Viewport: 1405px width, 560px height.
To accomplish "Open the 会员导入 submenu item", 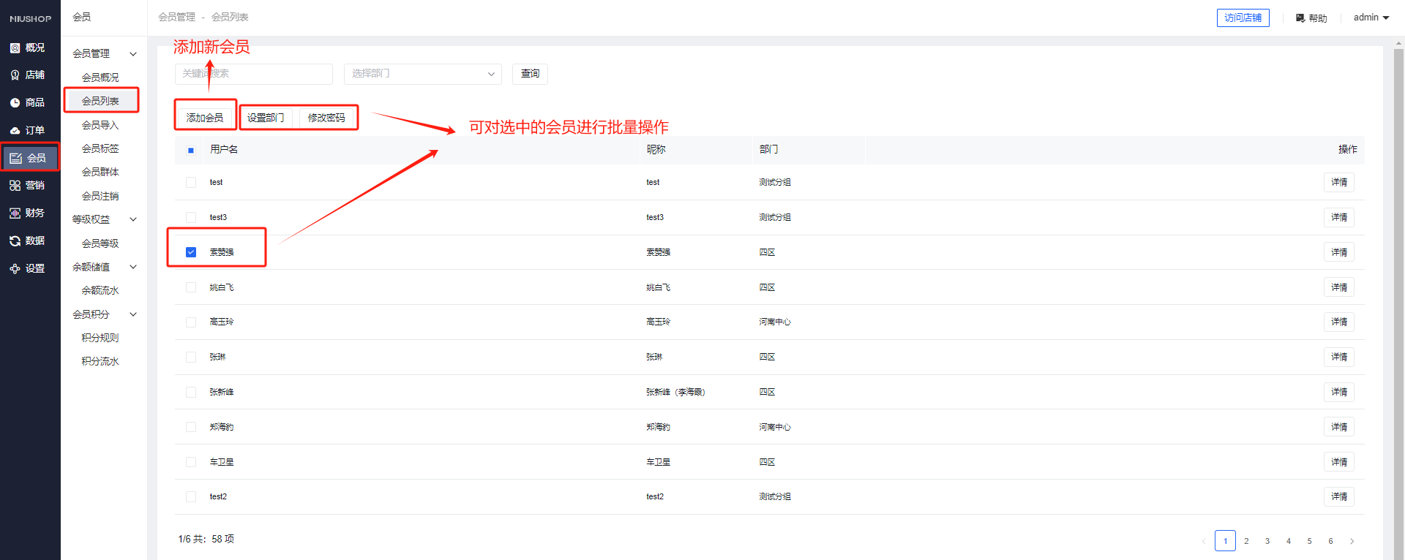I will point(100,125).
